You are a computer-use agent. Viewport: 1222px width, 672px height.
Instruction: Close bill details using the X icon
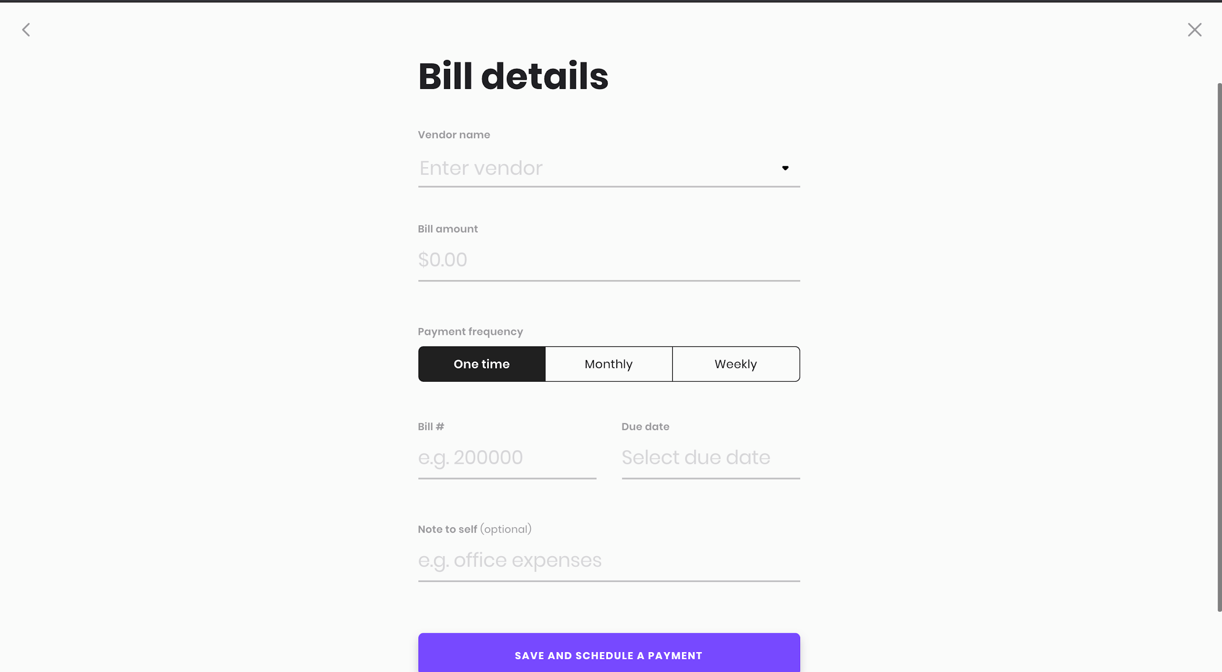1195,29
